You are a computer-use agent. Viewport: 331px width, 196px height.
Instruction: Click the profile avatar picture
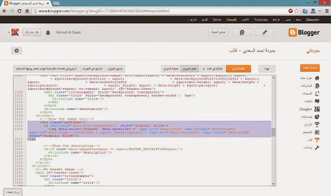coord(15,32)
